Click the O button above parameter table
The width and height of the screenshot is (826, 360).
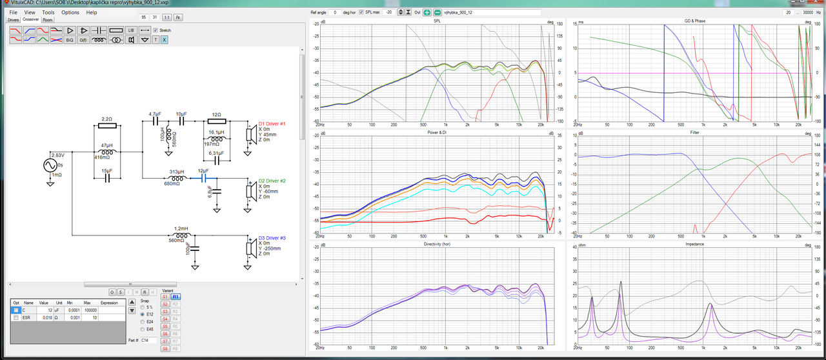pos(112,292)
